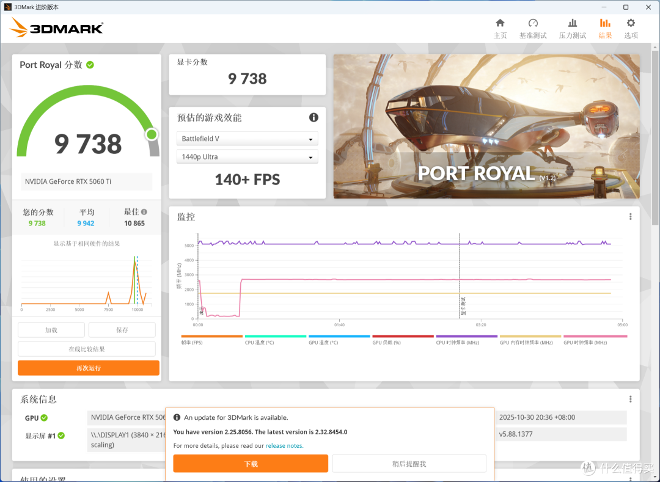
Task: Click the 3DMark logo
Action: [56, 27]
